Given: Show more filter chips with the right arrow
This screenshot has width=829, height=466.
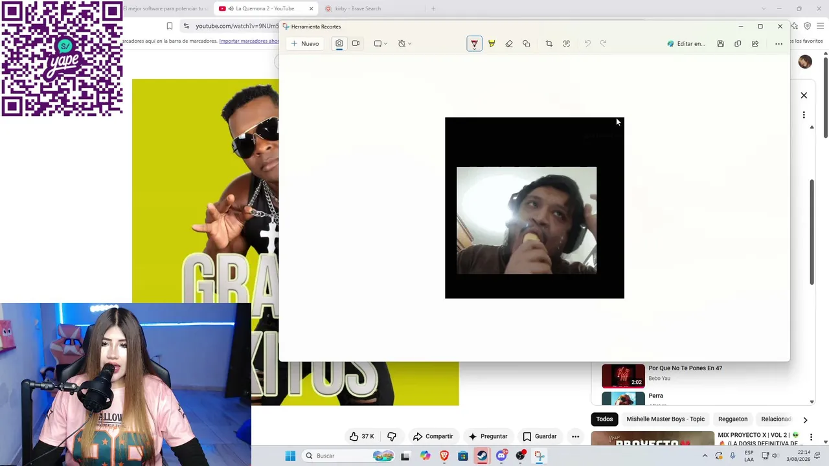Looking at the screenshot, I should point(805,419).
